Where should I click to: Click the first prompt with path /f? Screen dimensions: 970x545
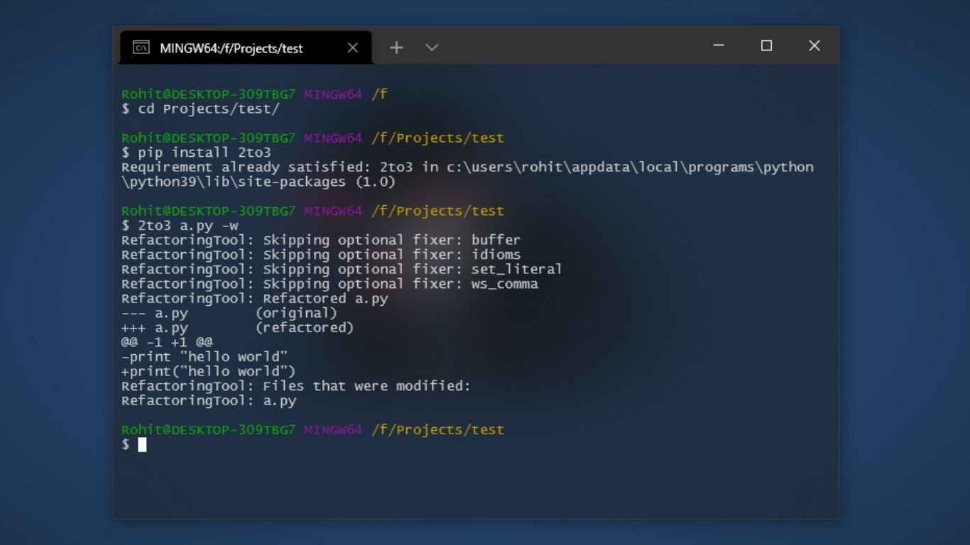pyautogui.click(x=254, y=94)
